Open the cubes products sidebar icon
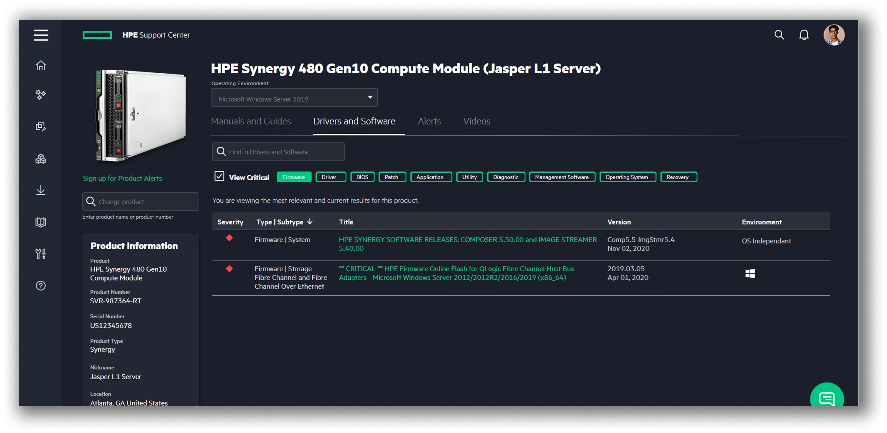The height and width of the screenshot is (433, 887). [x=41, y=159]
